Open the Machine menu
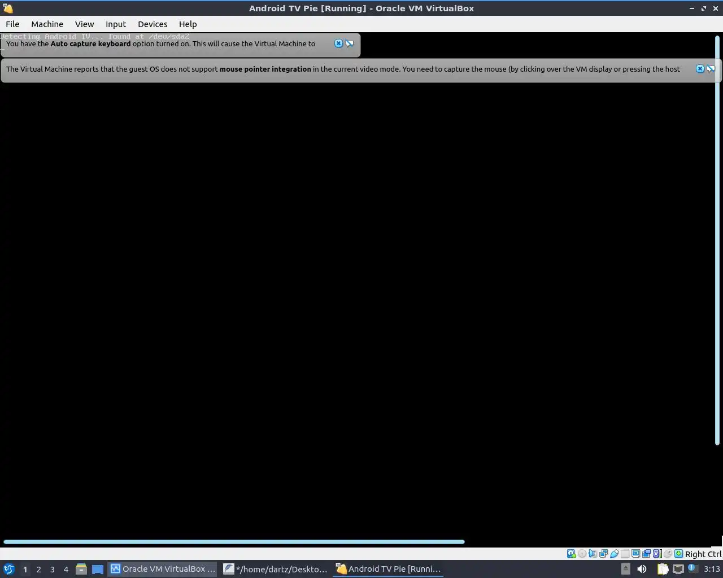This screenshot has width=723, height=578. pos(47,24)
